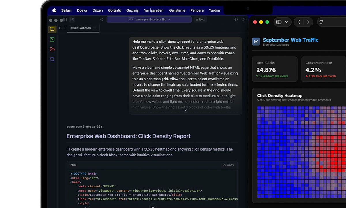Open the wrench settings icon
The height and width of the screenshot is (208, 346).
pyautogui.click(x=244, y=20)
